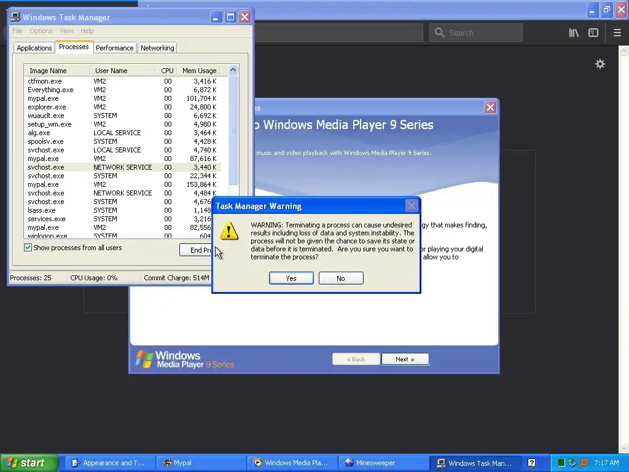Select the spoolsv.exe process

coord(122,141)
